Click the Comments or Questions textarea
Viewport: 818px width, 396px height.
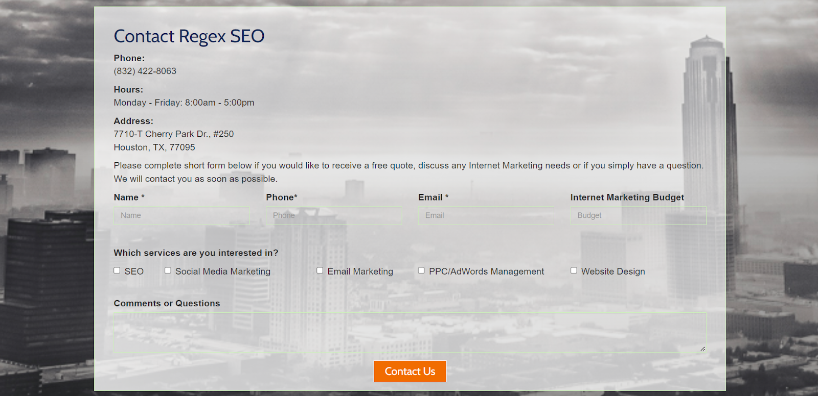tap(410, 333)
